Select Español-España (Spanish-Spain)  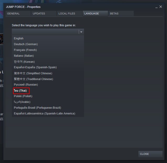48,67
